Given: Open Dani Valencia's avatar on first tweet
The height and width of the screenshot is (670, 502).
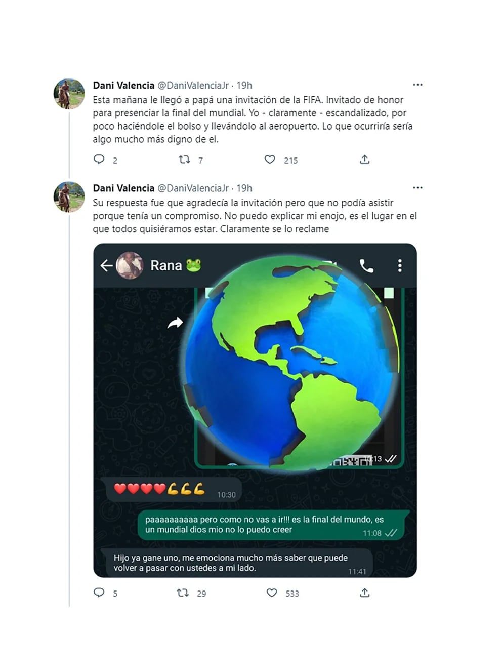Looking at the screenshot, I should tap(69, 94).
